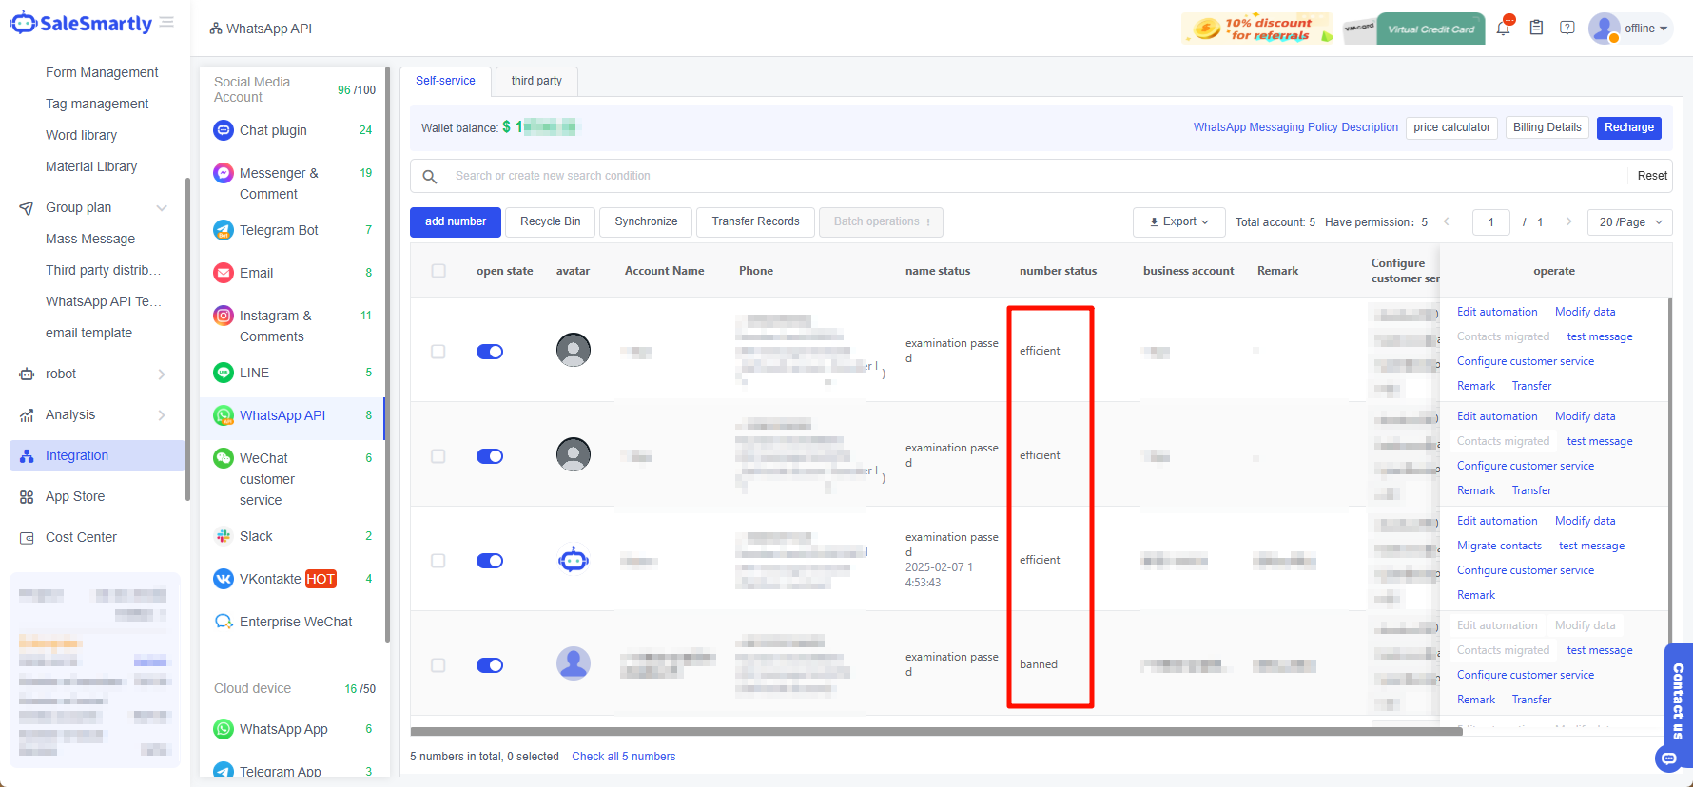
Task: Collapse sidebar with the hamburger menu icon
Action: (166, 22)
